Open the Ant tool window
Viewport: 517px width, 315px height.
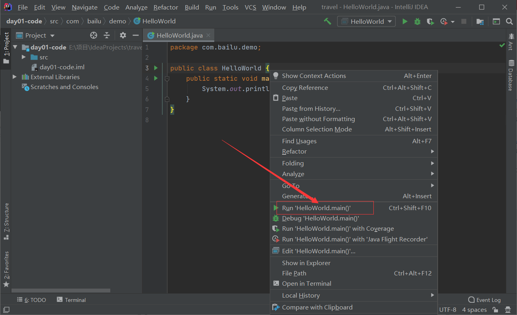[x=511, y=41]
